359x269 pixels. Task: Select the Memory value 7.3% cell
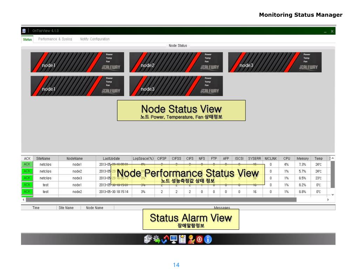[x=303, y=165]
